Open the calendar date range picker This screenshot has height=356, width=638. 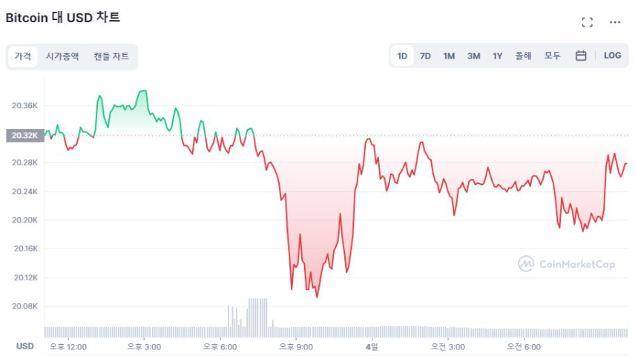tap(581, 56)
